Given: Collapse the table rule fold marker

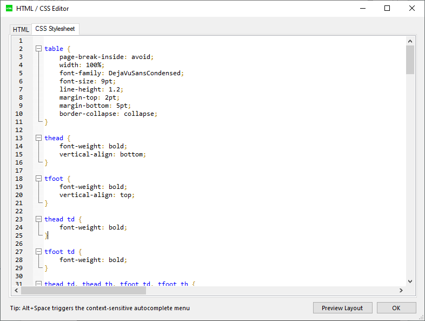Looking at the screenshot, I should (x=39, y=49).
